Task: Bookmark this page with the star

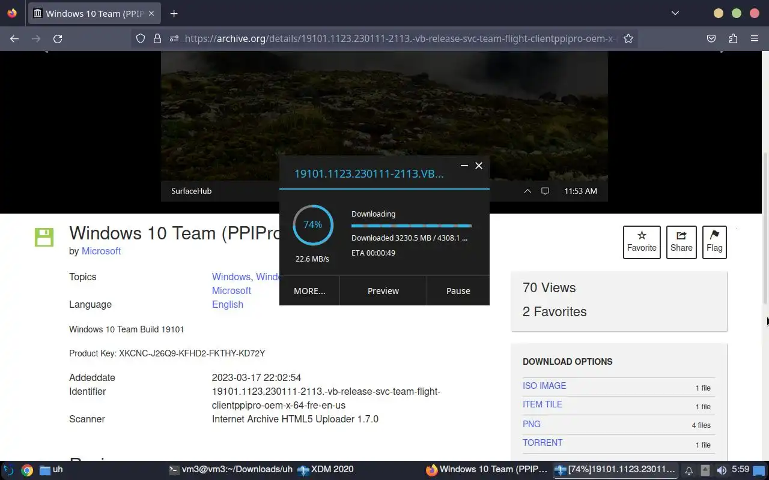Action: click(x=628, y=38)
